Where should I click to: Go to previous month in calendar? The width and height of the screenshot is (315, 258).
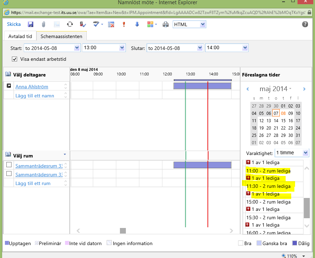pyautogui.click(x=248, y=89)
